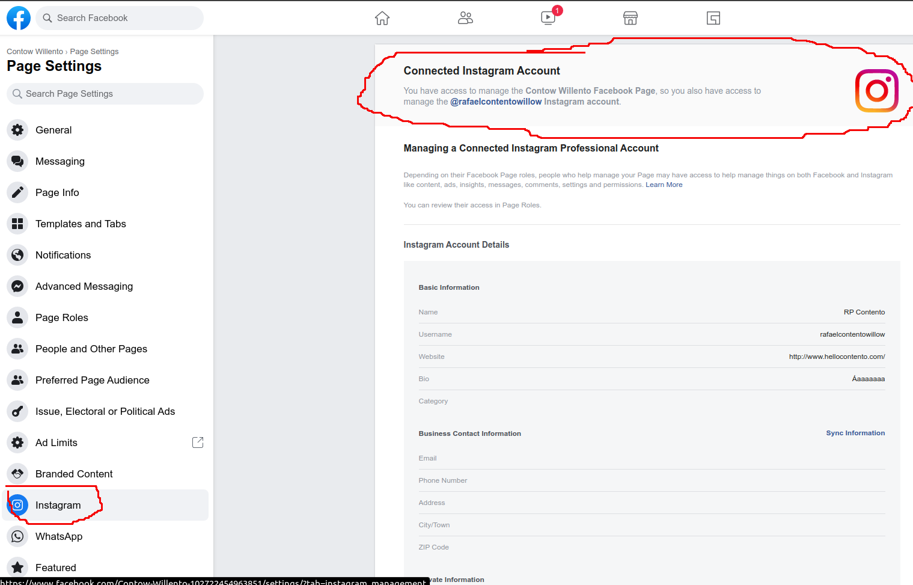The width and height of the screenshot is (913, 585).
Task: Click the WhatsApp sidebar icon
Action: click(x=18, y=536)
